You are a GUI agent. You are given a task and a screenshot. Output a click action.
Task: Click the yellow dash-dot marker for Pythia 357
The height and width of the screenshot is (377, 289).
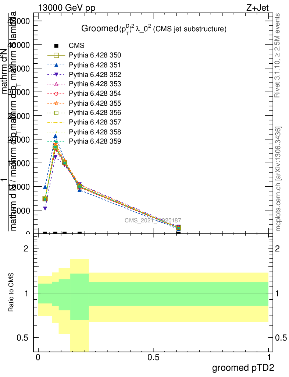click(56, 122)
